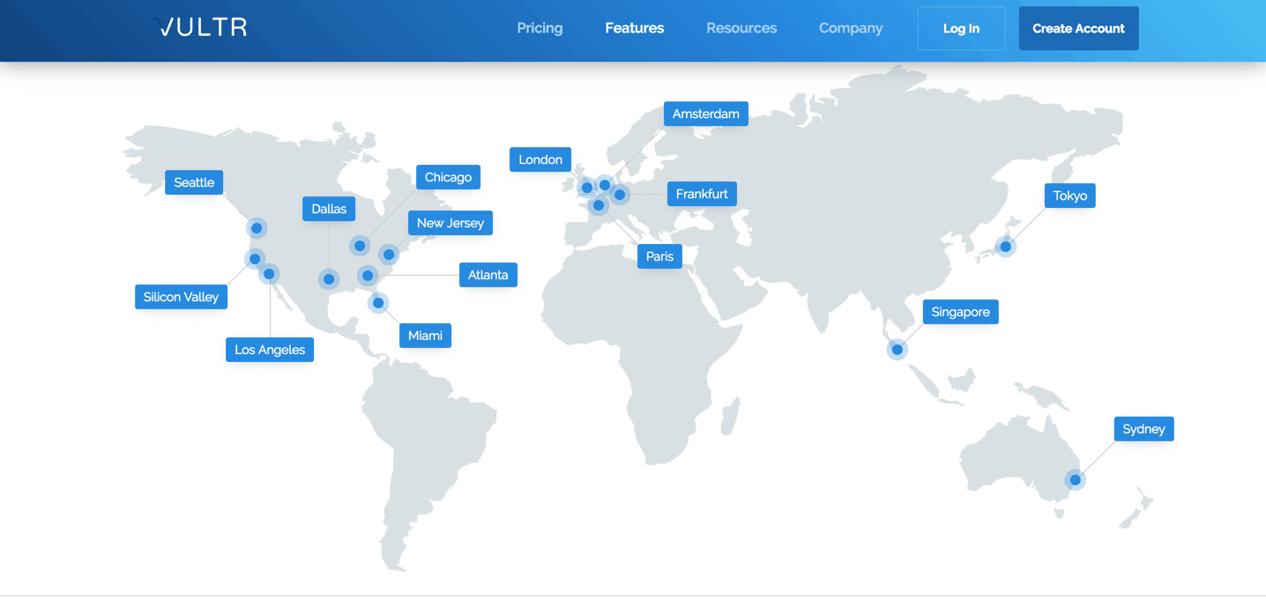Click the Los Angeles map marker dot
The image size is (1266, 599).
click(269, 274)
